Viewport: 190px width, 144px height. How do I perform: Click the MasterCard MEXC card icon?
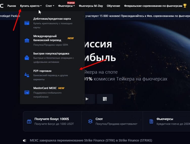(27, 92)
